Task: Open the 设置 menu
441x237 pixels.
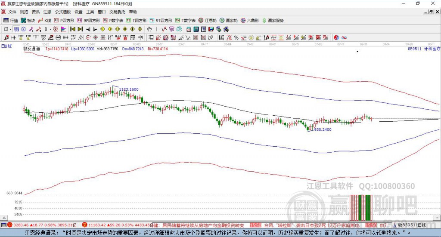Action: tap(78, 12)
